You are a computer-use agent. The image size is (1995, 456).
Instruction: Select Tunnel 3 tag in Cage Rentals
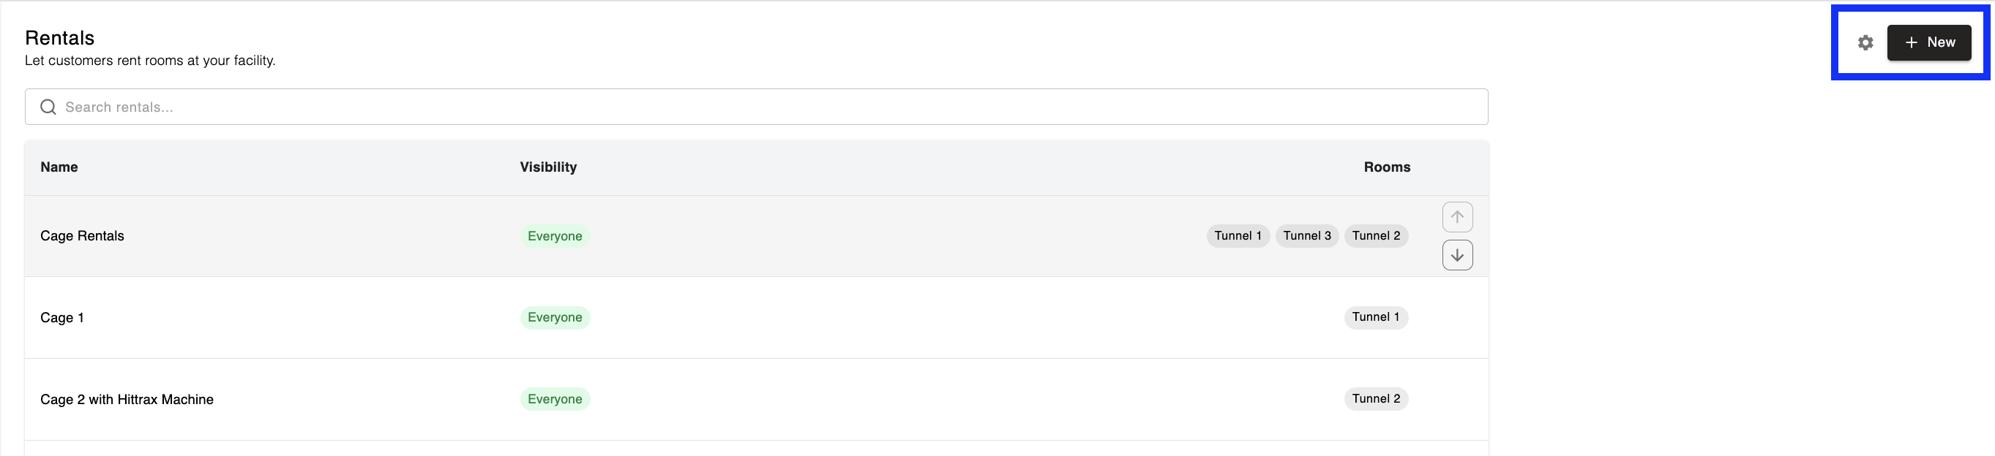[1306, 236]
